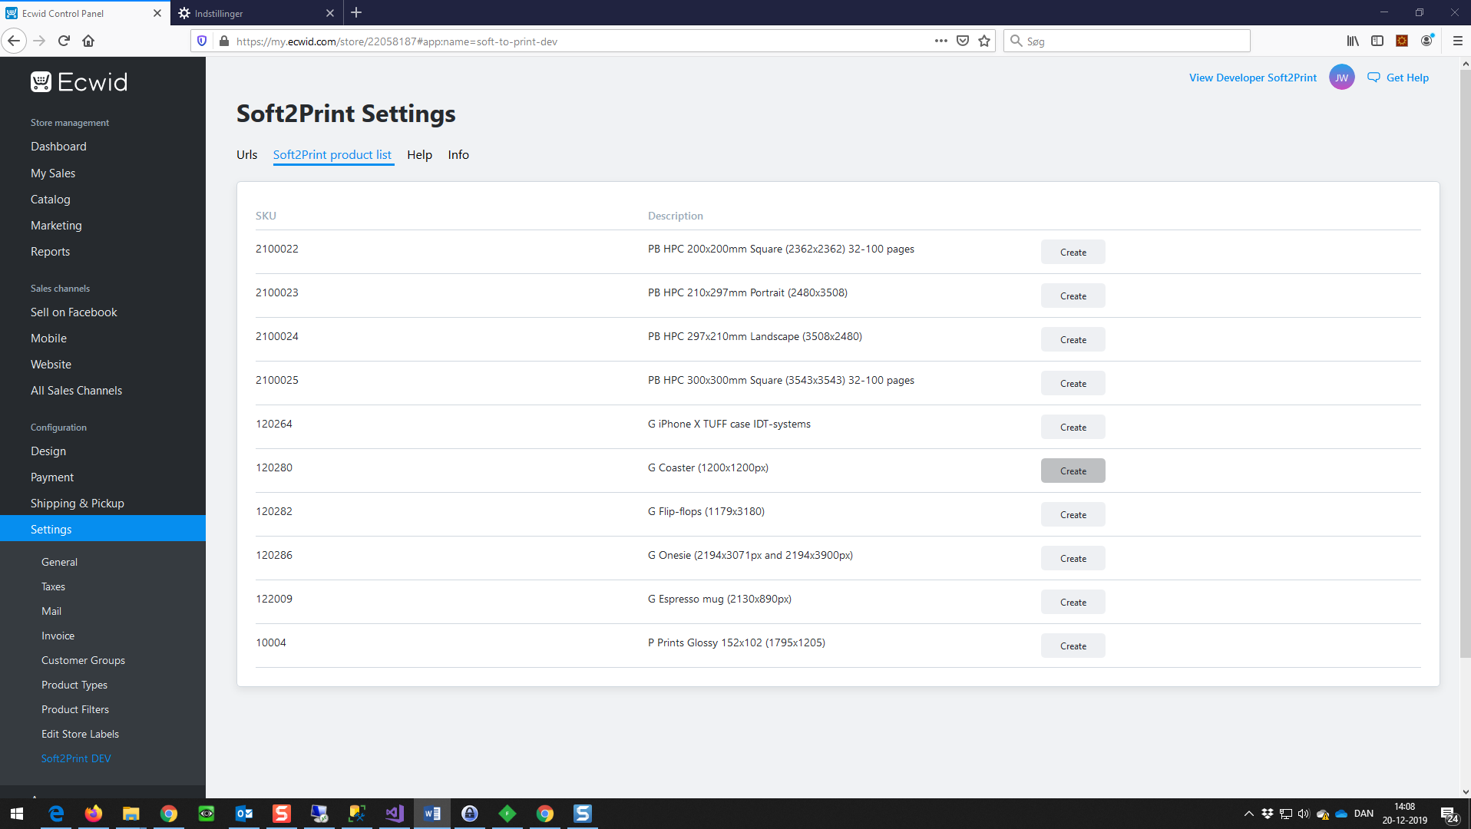Image resolution: width=1471 pixels, height=829 pixels.
Task: Open Shipping & Pickup configuration
Action: tap(78, 503)
